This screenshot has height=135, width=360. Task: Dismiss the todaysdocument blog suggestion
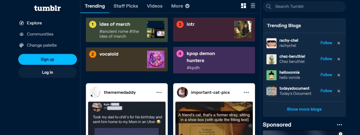339,91
